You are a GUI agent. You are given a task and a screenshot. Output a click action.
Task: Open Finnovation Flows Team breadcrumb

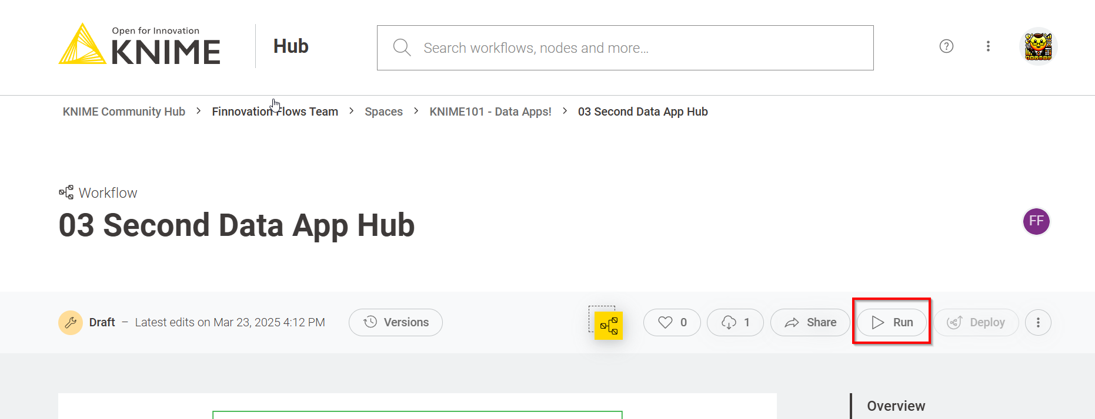click(275, 111)
